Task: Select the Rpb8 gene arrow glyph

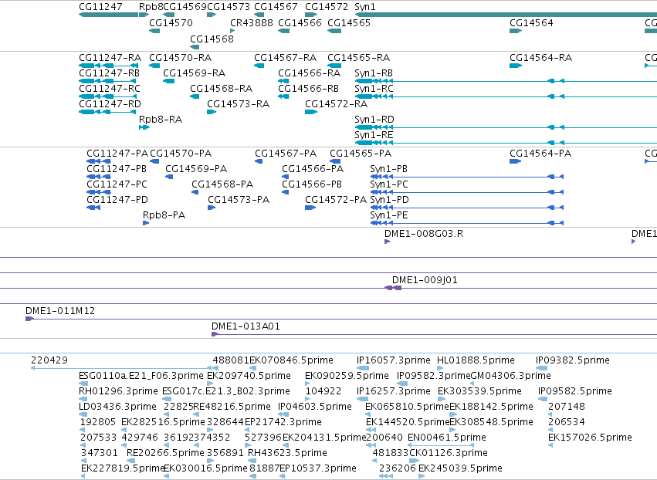Action: click(144, 15)
